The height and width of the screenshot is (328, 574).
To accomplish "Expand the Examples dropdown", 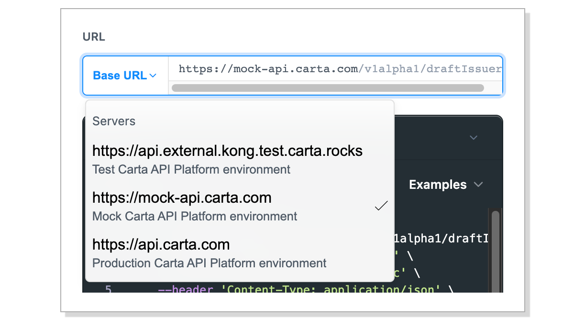I will (446, 185).
